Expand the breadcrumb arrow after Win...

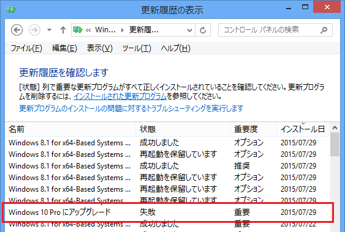[123, 30]
